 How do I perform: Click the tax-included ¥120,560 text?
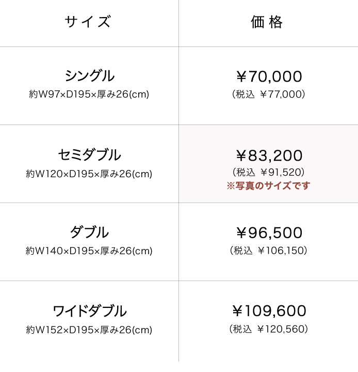point(269,329)
